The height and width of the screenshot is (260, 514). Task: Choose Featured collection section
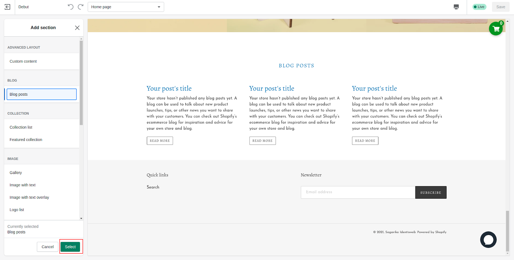41,140
